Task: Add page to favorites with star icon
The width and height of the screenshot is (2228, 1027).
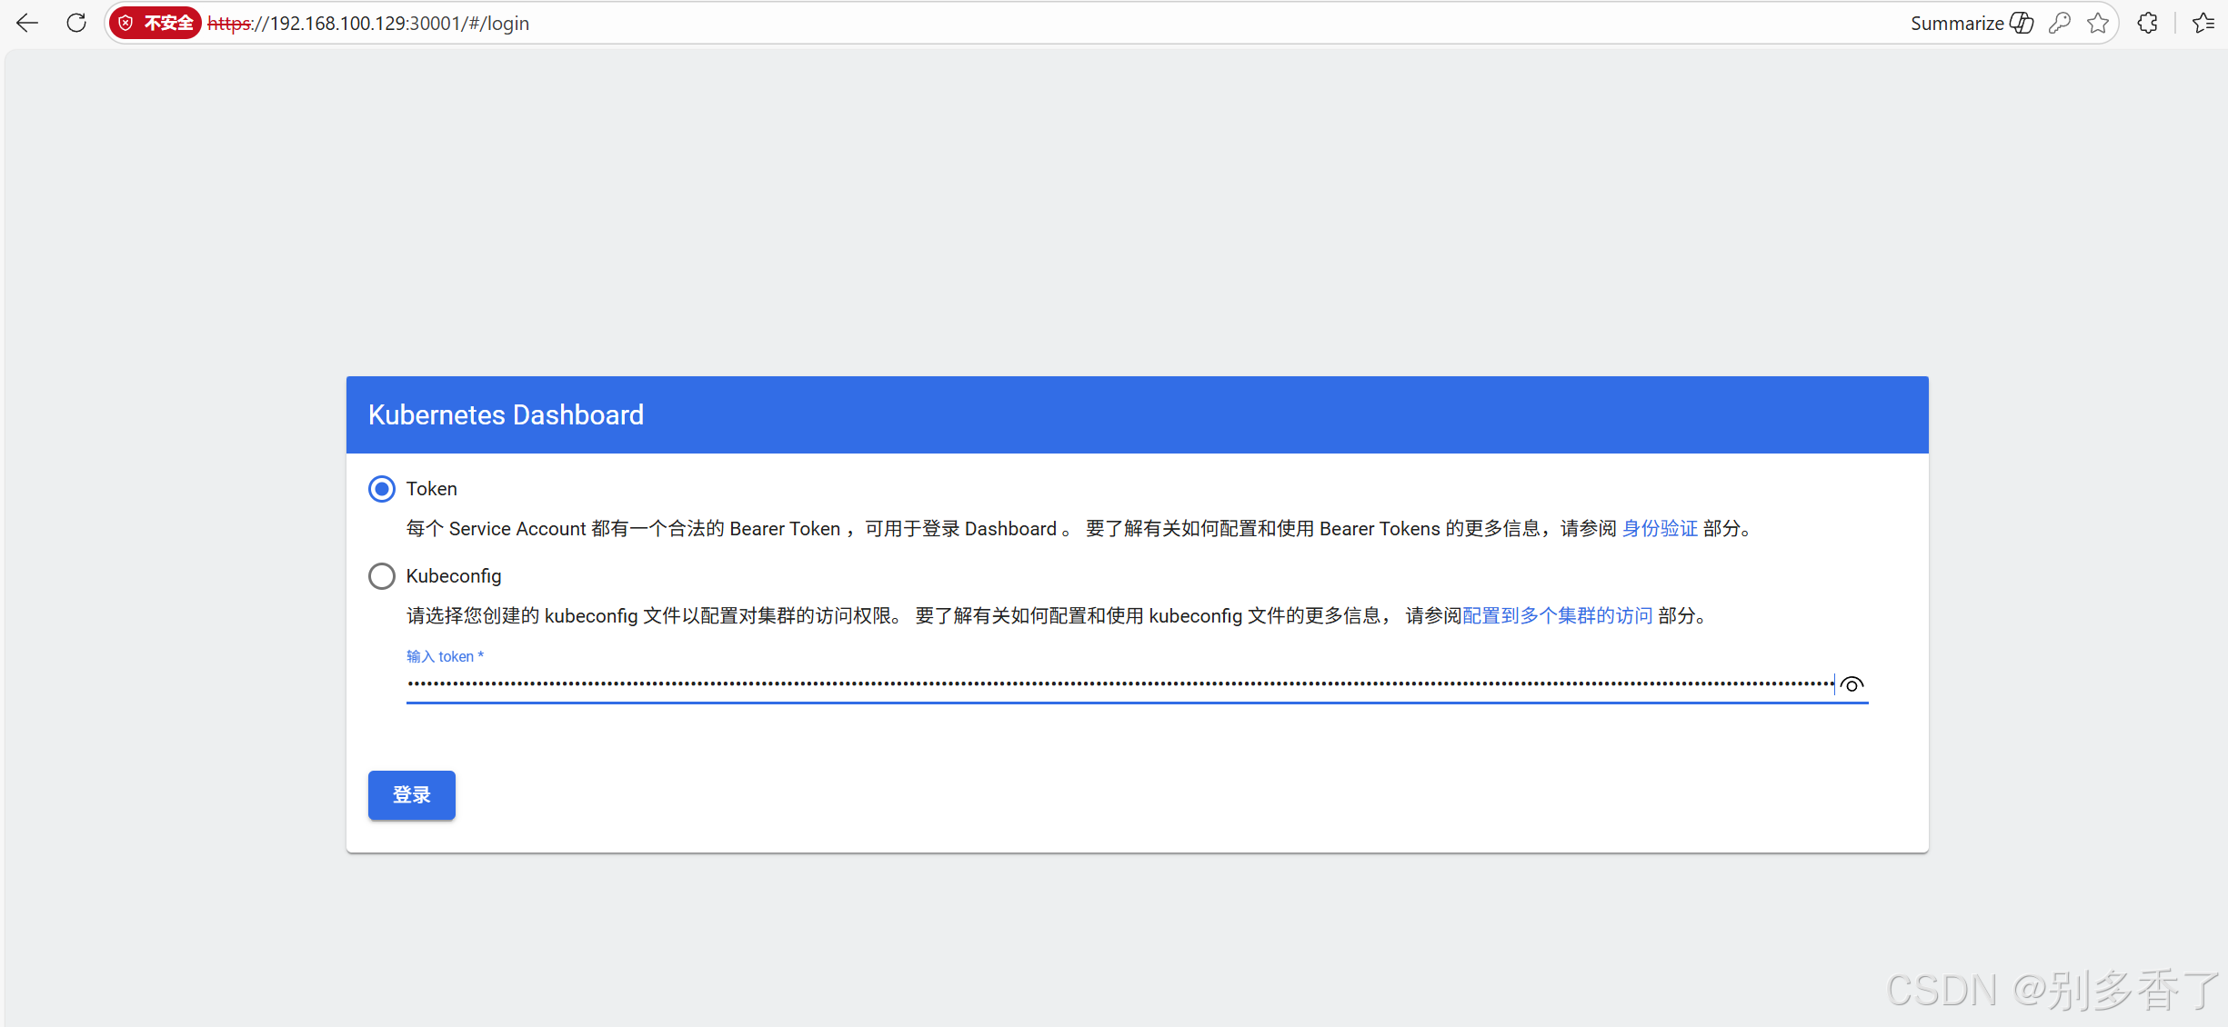Action: (2098, 23)
